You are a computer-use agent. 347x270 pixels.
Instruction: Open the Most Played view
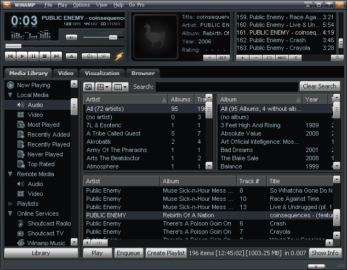tap(43, 125)
